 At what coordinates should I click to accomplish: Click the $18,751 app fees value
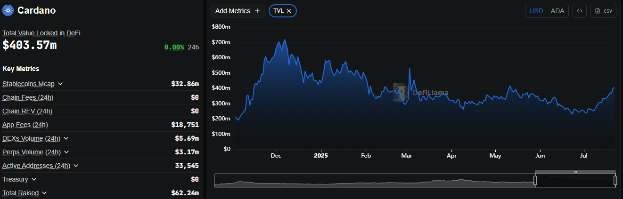click(185, 125)
